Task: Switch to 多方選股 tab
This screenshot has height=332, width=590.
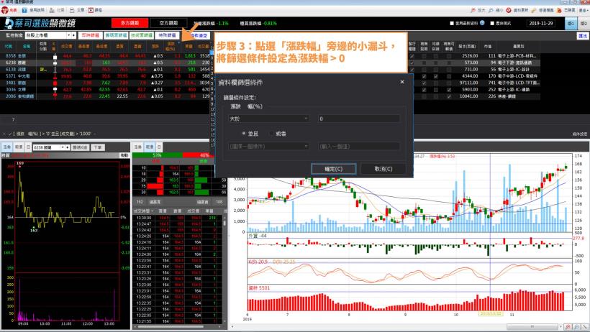Action: [x=130, y=23]
